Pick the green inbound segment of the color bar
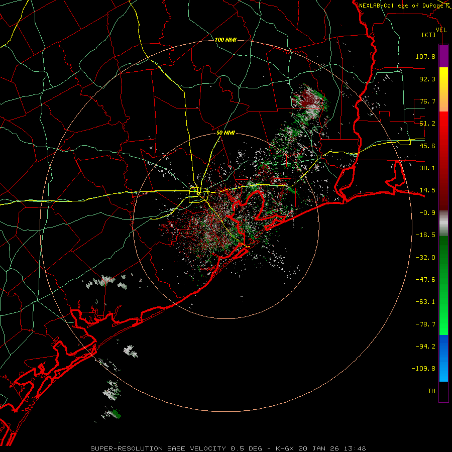452x452 pixels. 443,285
